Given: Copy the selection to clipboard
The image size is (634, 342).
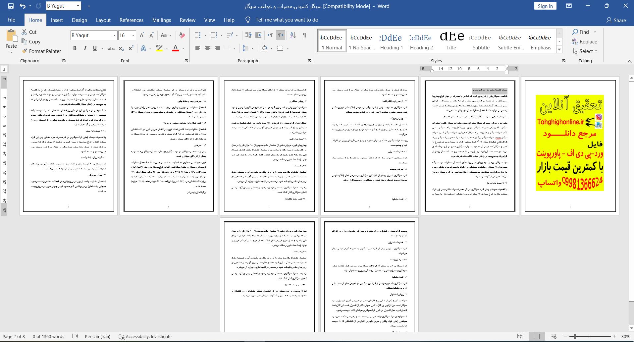Looking at the screenshot, I should pos(31,41).
